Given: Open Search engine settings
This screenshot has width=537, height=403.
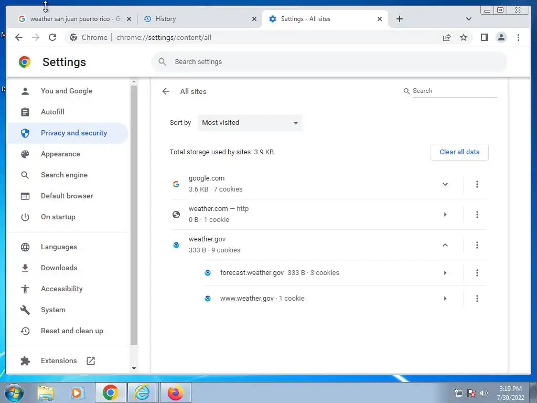Looking at the screenshot, I should [68, 175].
